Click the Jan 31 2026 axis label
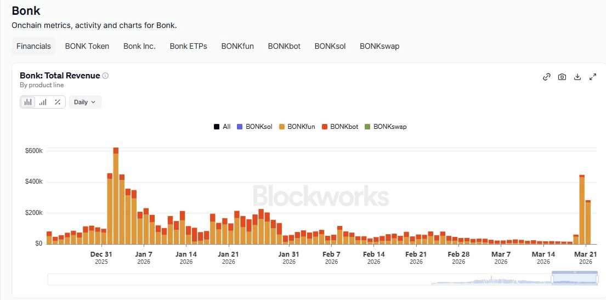This screenshot has width=606, height=300. pos(288,257)
